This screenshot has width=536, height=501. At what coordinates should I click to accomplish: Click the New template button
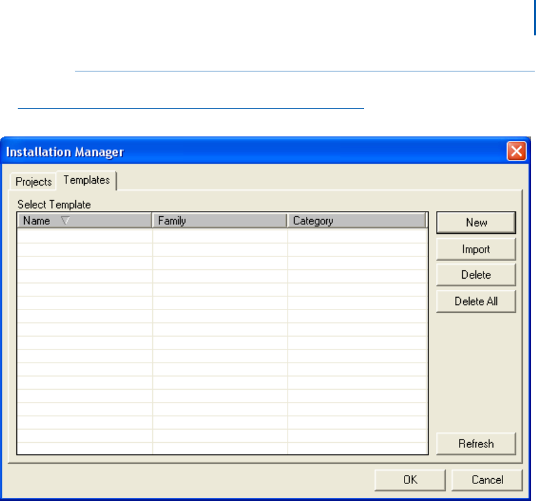(476, 222)
